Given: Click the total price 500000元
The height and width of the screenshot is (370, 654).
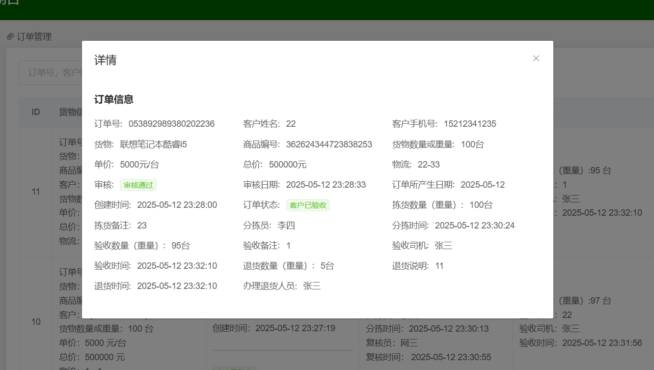Looking at the screenshot, I should 288,165.
